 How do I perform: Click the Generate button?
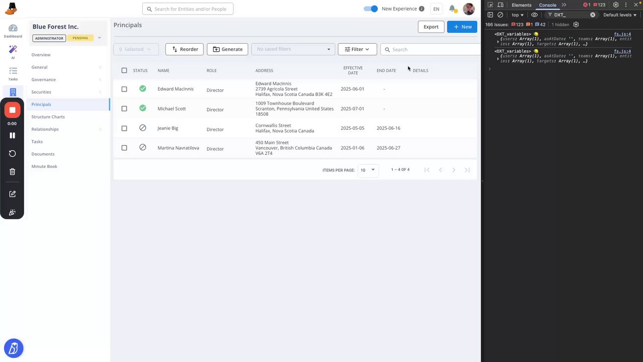(228, 49)
